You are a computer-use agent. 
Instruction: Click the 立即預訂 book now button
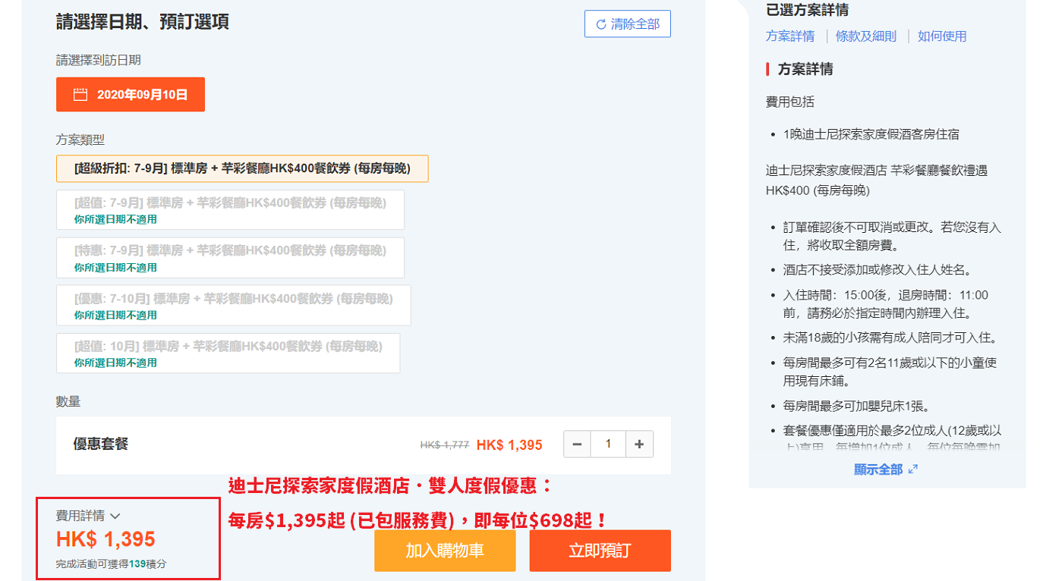pyautogui.click(x=600, y=551)
